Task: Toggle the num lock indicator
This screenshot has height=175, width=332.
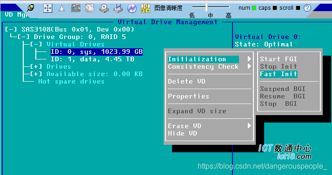Action: coord(254,8)
